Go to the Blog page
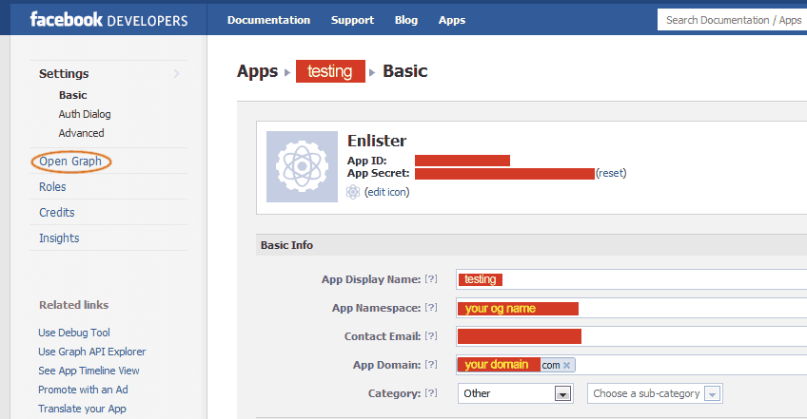Image resolution: width=807 pixels, height=419 pixels. (406, 20)
